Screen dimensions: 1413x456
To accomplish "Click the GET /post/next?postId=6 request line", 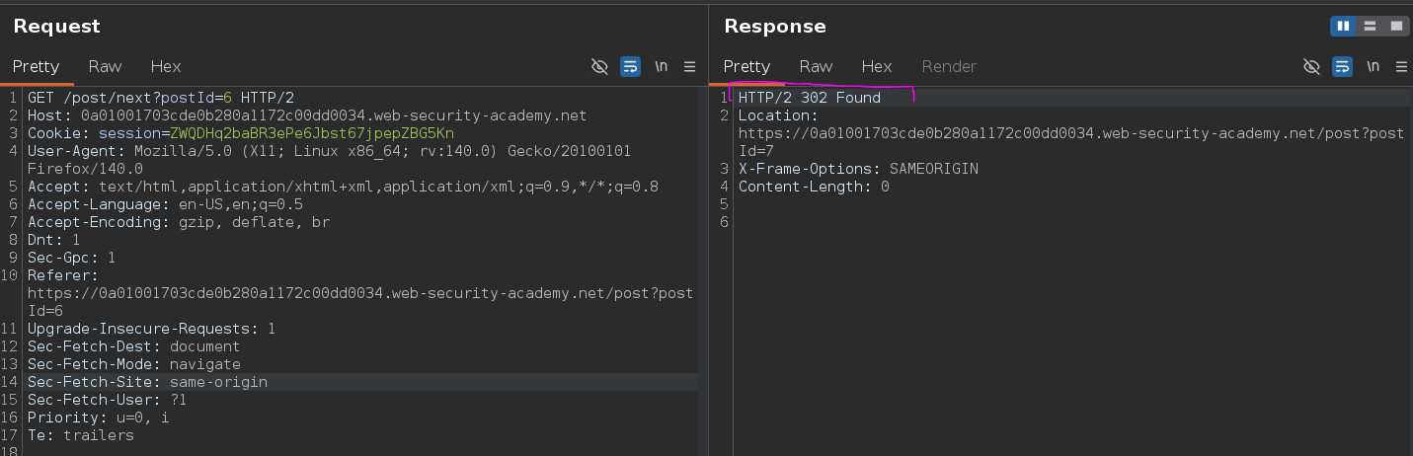I will click(161, 98).
